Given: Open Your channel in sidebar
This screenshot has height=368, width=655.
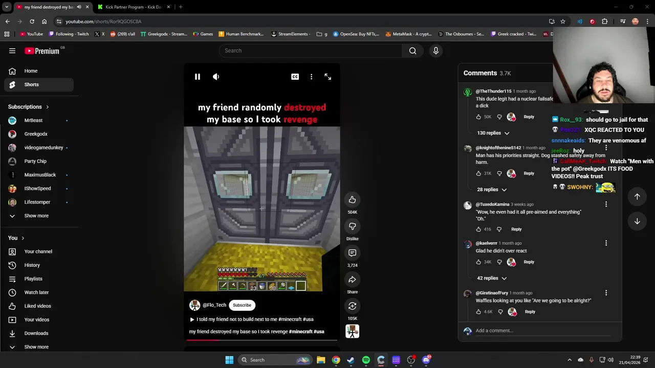Looking at the screenshot, I should [39, 251].
